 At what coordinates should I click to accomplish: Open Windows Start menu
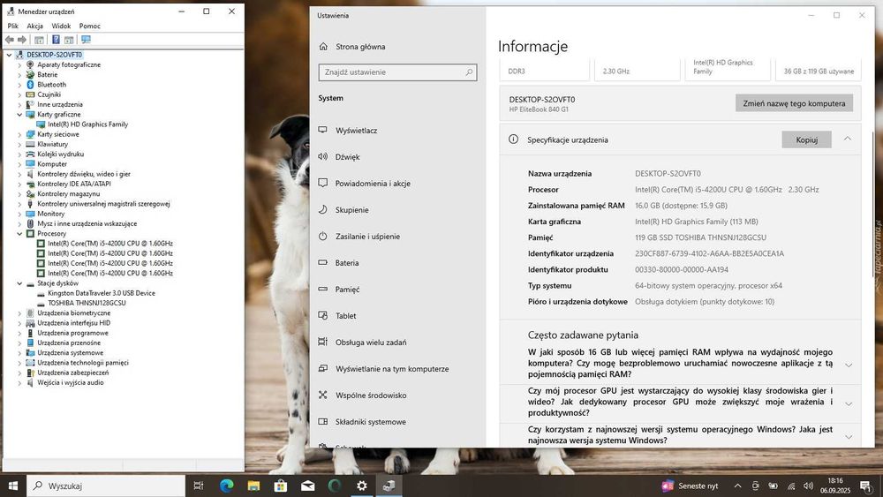13,486
